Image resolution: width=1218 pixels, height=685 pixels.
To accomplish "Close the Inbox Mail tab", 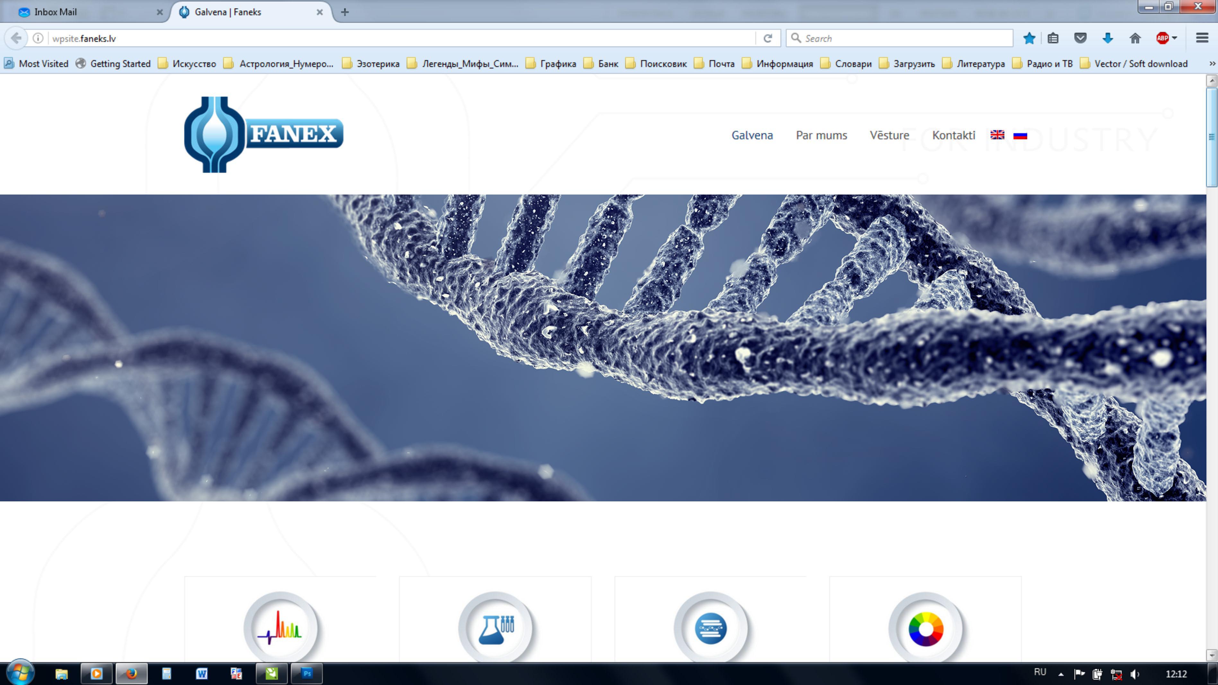I will point(160,12).
